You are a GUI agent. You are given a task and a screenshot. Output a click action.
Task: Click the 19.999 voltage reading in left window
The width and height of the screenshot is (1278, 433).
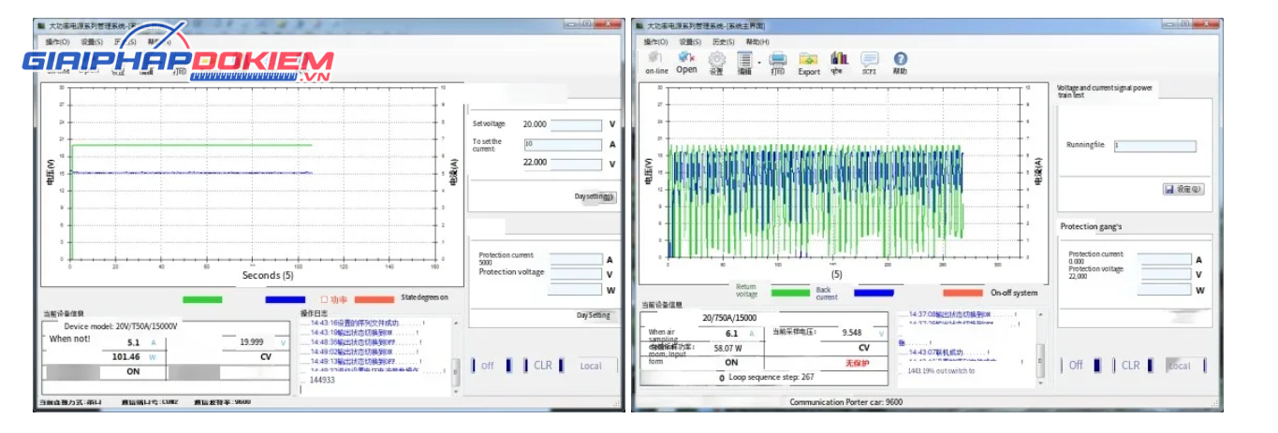tap(250, 342)
